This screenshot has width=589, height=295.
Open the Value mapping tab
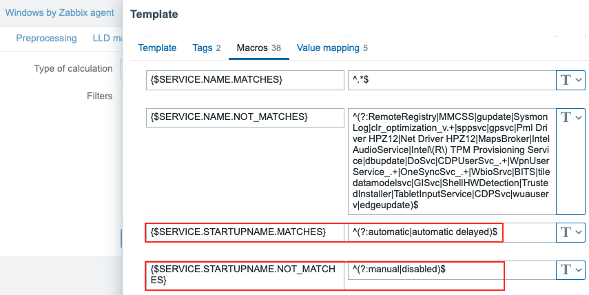pos(332,48)
